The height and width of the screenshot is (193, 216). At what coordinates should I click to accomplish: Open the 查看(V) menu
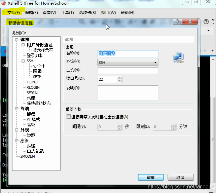pyautogui.click(x=49, y=13)
